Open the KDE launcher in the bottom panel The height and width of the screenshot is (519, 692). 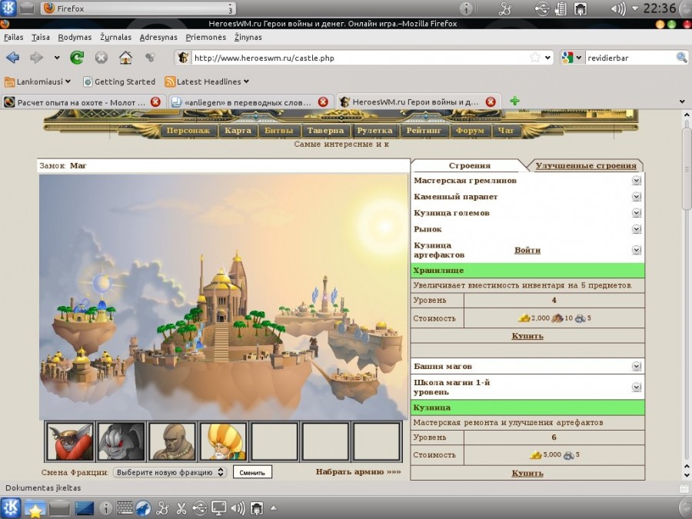click(x=11, y=508)
